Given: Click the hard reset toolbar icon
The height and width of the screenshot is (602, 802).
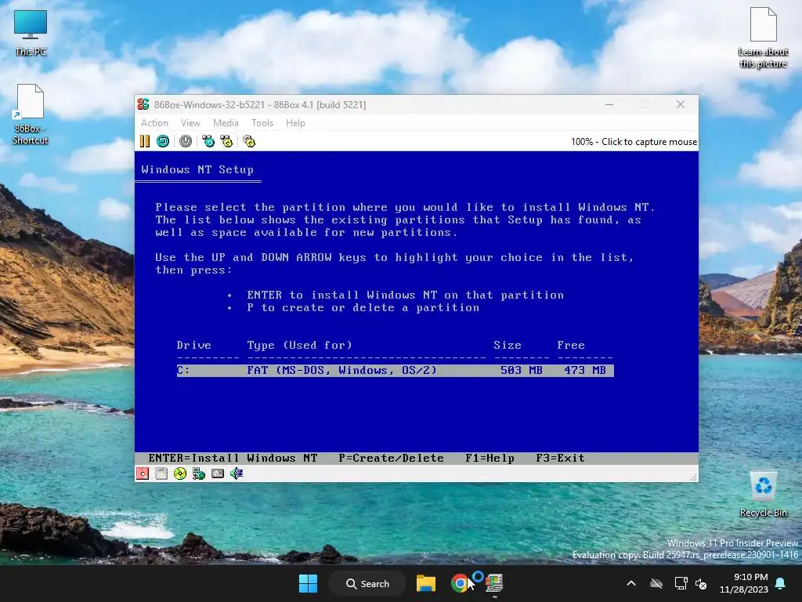Looking at the screenshot, I should click(x=163, y=141).
